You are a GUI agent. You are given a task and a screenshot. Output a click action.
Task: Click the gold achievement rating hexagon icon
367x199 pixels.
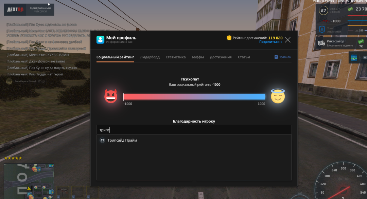pos(229,38)
